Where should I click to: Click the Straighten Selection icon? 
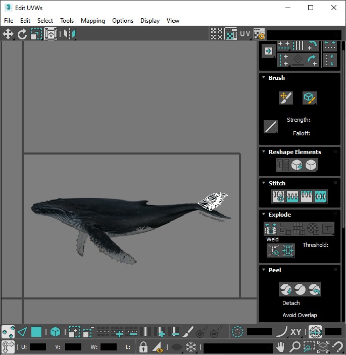pyautogui.click(x=282, y=165)
